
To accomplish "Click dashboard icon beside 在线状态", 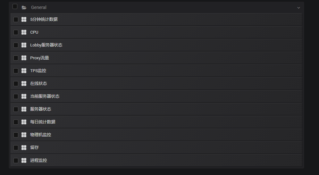I will point(24,83).
